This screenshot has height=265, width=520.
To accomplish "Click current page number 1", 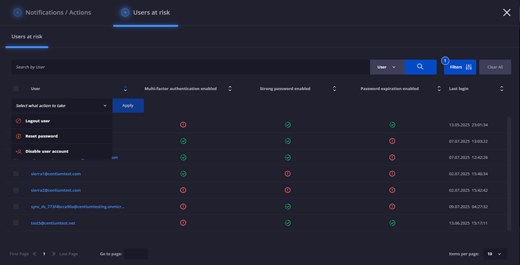I will click(x=44, y=254).
